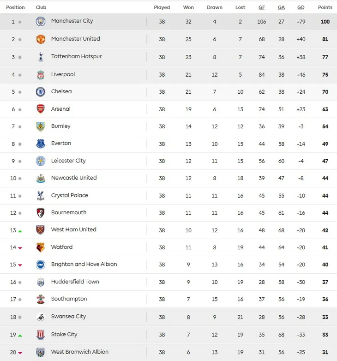Open the West Bromwich Albion link
Image resolution: width=337 pixels, height=361 pixels.
[80, 352]
